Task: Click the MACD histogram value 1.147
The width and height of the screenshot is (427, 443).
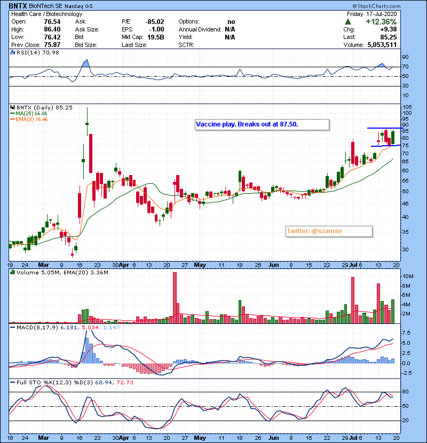Action: 112,328
